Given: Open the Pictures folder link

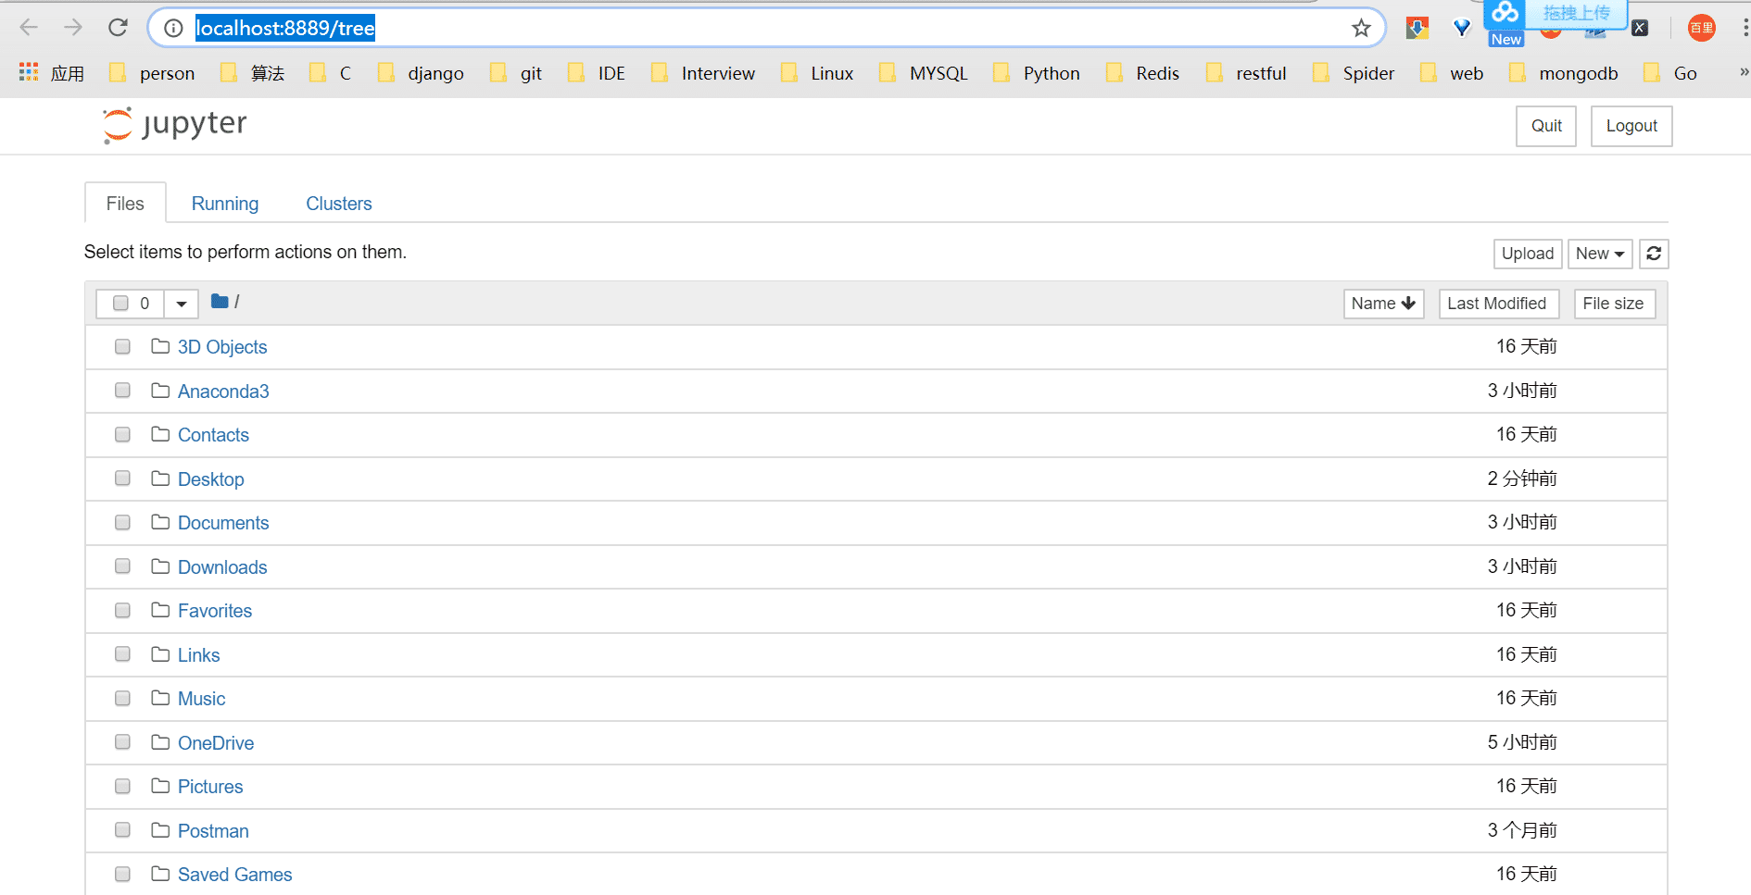Looking at the screenshot, I should [x=210, y=787].
